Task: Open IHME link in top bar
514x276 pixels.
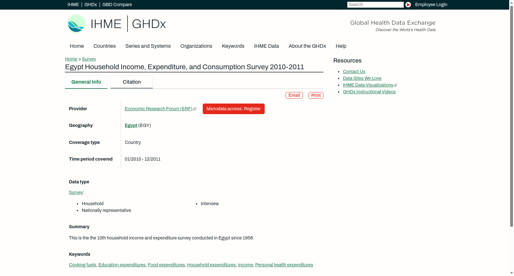Action: click(x=73, y=4)
